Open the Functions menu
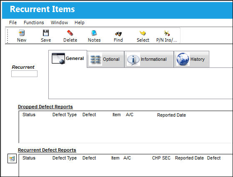 click(34, 22)
